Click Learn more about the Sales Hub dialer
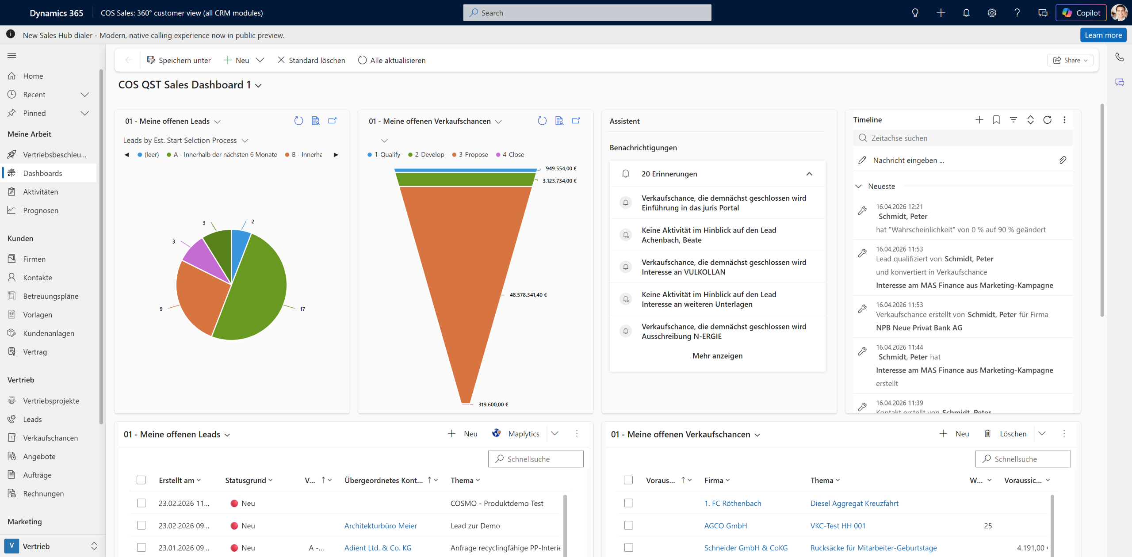1132x557 pixels. point(1103,35)
